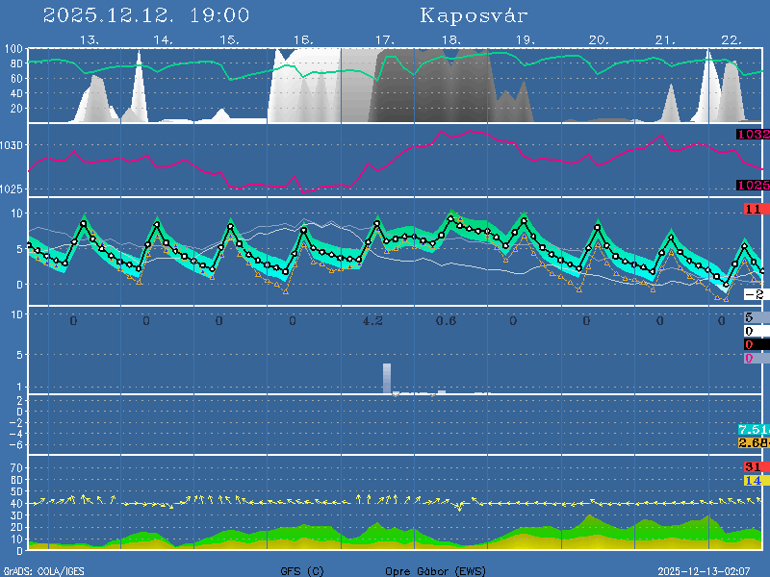Click the forecast run time 2025.12.12. 19:00
This screenshot has width=770, height=577.
click(x=146, y=15)
